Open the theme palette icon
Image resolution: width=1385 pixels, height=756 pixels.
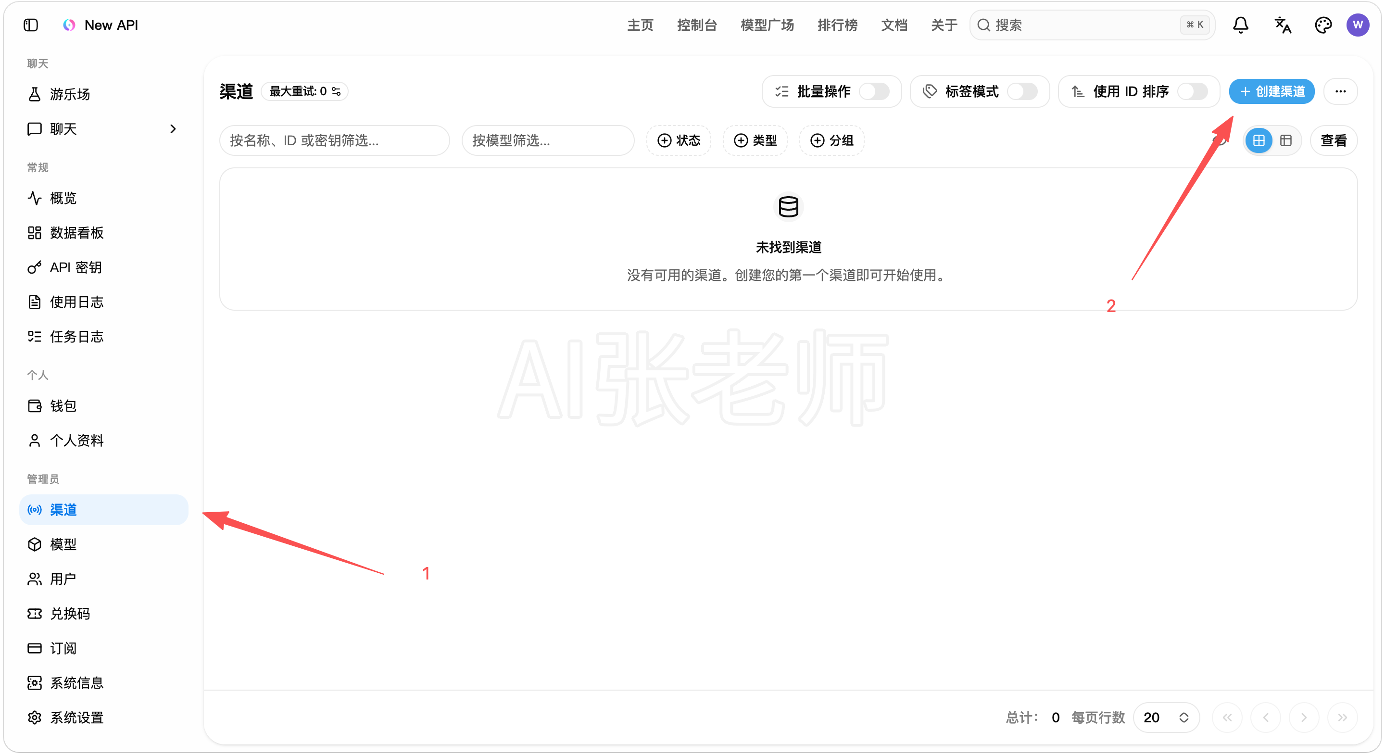click(x=1322, y=25)
